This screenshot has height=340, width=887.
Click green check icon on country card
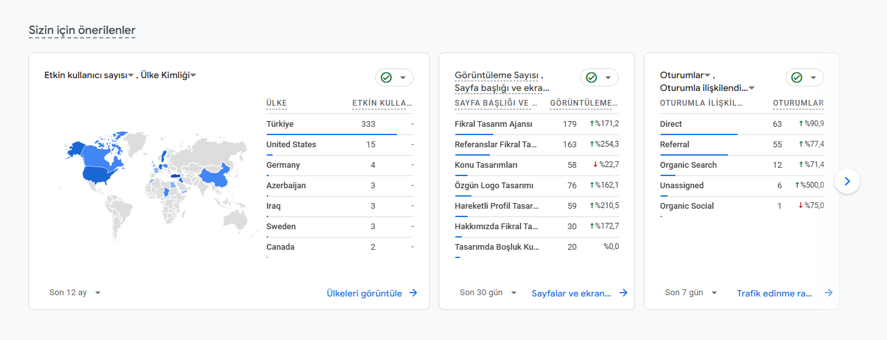(386, 77)
